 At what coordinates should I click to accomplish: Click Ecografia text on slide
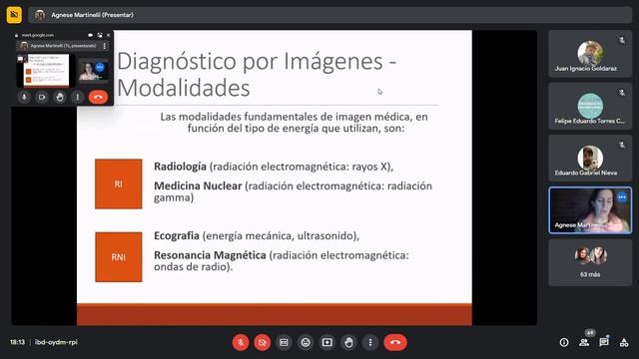(177, 235)
